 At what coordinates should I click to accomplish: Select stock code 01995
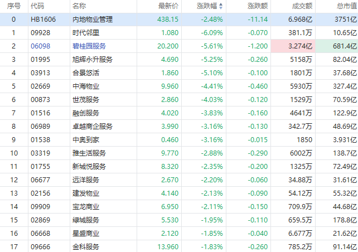click(x=40, y=60)
